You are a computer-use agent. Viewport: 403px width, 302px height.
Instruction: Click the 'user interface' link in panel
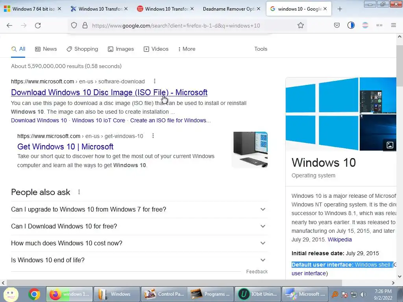(x=309, y=274)
